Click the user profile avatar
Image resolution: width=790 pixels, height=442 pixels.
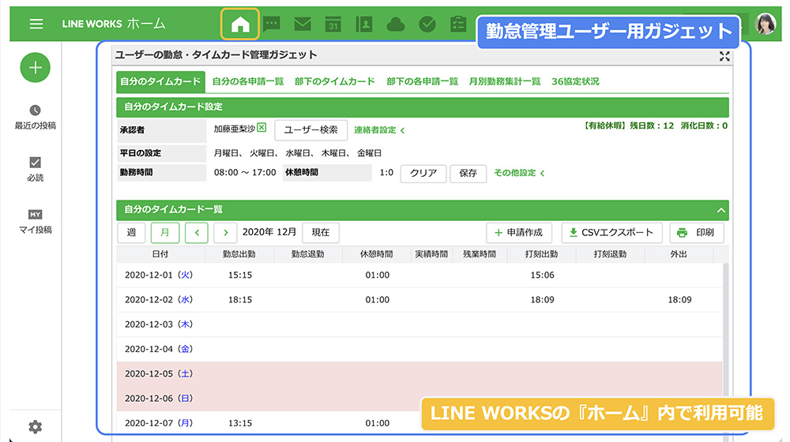tap(765, 23)
